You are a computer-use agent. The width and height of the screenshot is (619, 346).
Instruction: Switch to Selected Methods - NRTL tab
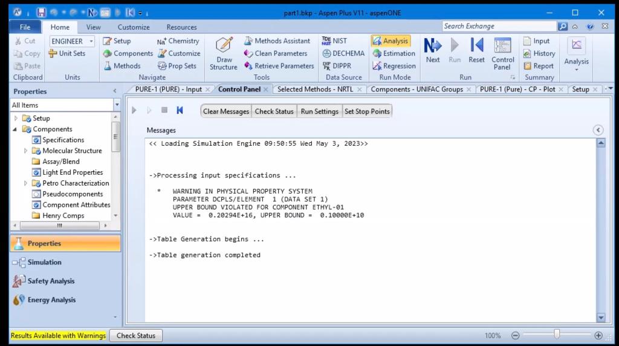315,90
